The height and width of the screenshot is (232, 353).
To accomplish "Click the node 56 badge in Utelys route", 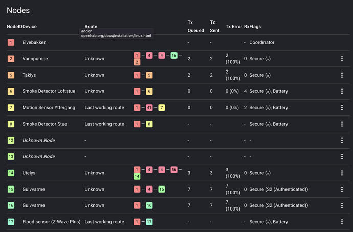I will tap(174, 170).
